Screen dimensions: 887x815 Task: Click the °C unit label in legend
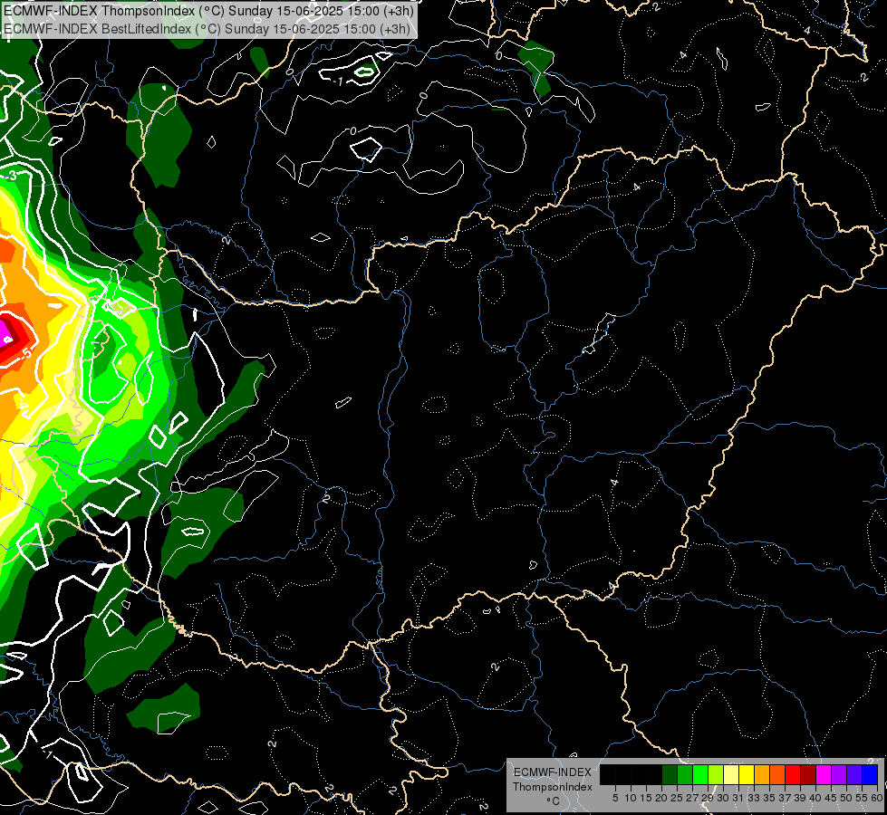coord(554,801)
